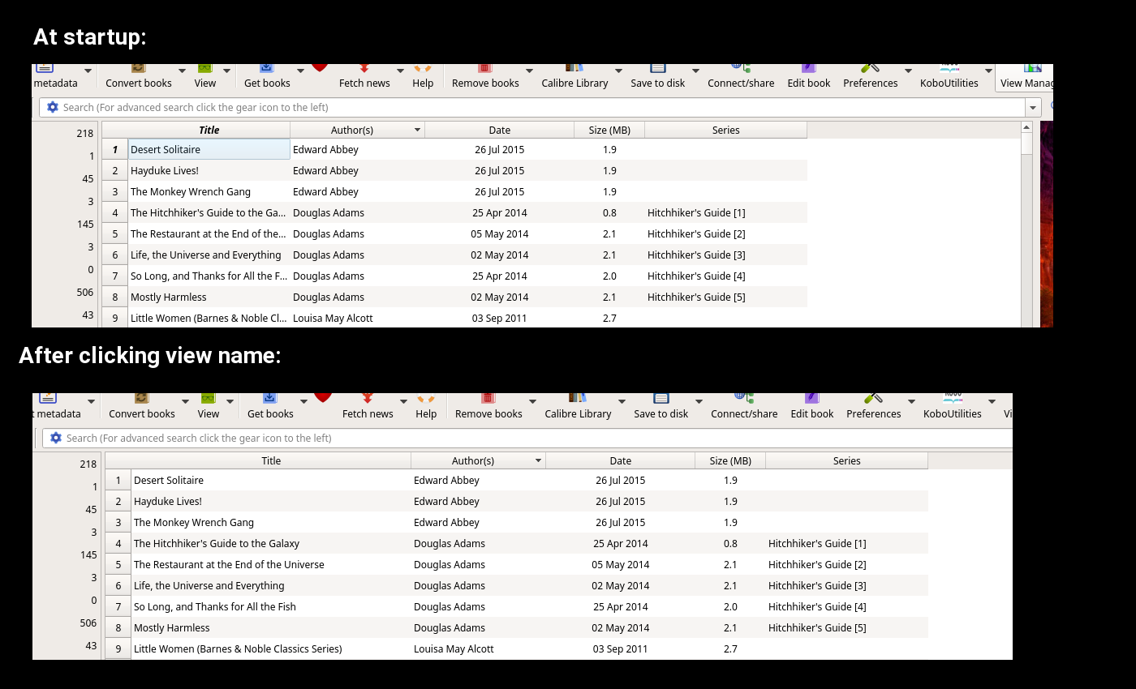The width and height of the screenshot is (1136, 689).
Task: Select Remove books in the At startup screenshot
Action: pyautogui.click(x=485, y=76)
